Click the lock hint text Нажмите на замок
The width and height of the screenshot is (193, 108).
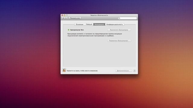tap(82, 71)
